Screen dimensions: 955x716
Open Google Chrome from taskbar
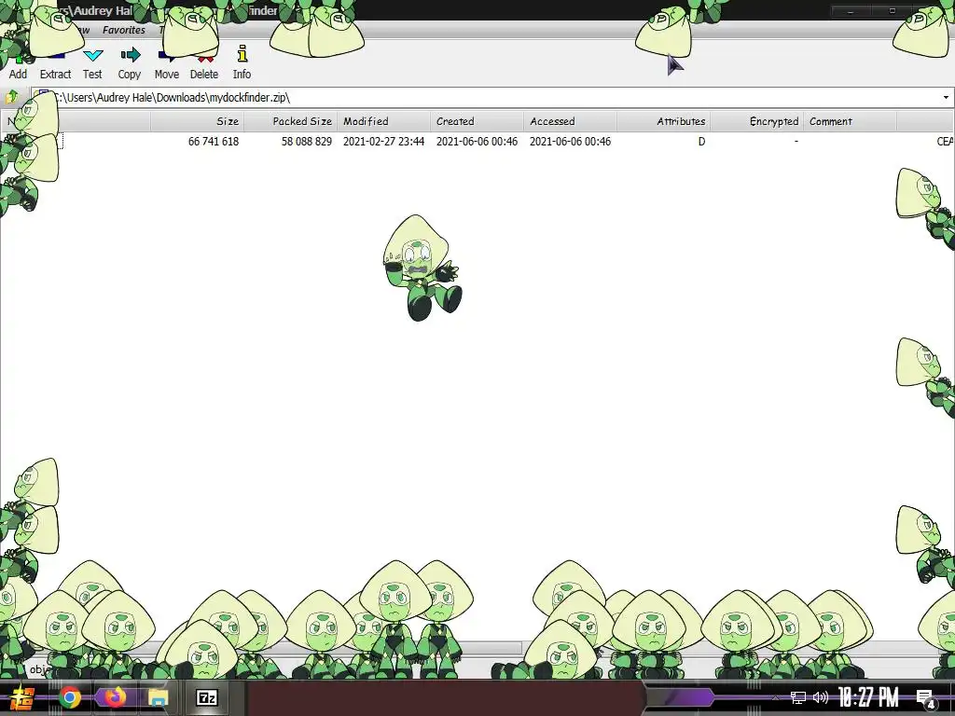69,697
